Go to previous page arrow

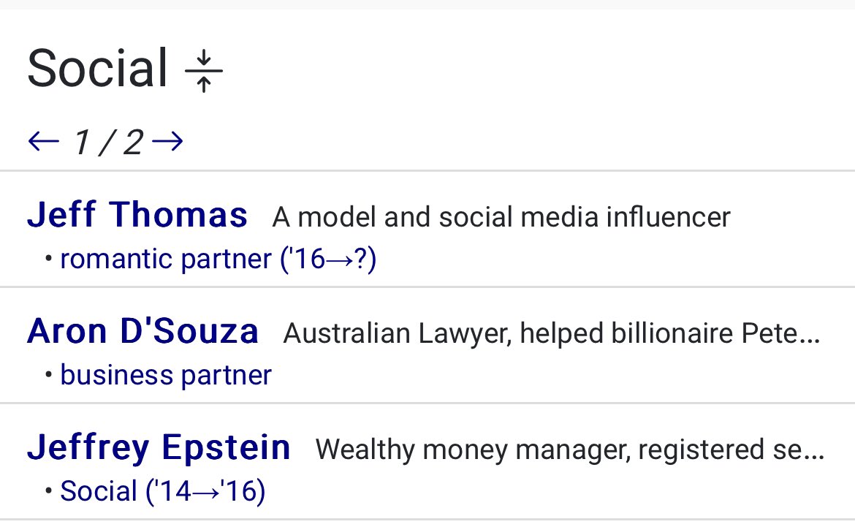pos(42,141)
